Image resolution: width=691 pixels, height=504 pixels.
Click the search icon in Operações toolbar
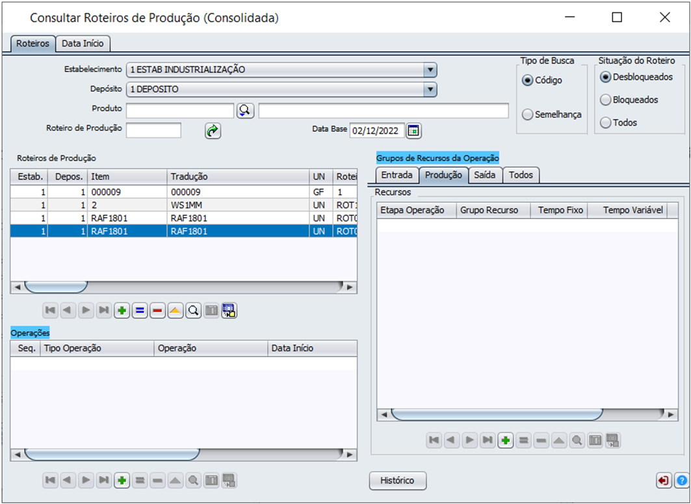point(193,480)
